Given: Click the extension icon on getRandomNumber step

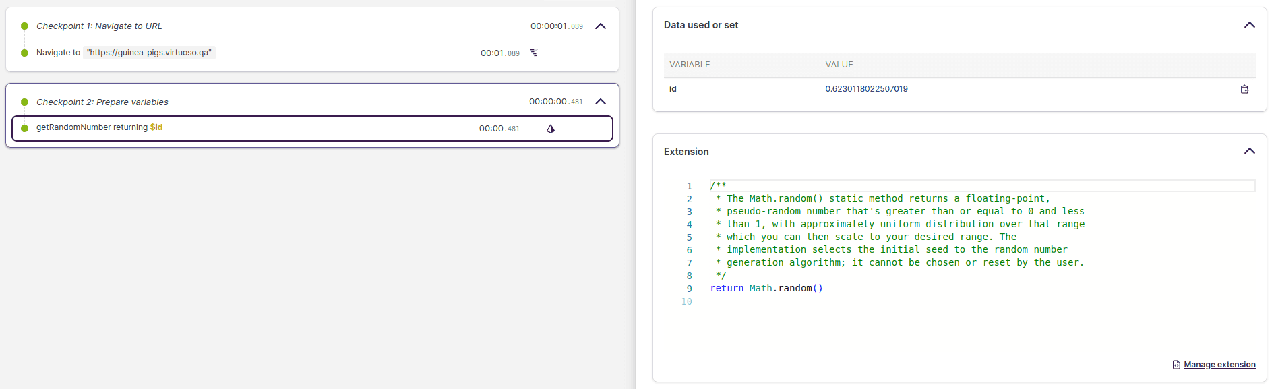Looking at the screenshot, I should pos(551,129).
